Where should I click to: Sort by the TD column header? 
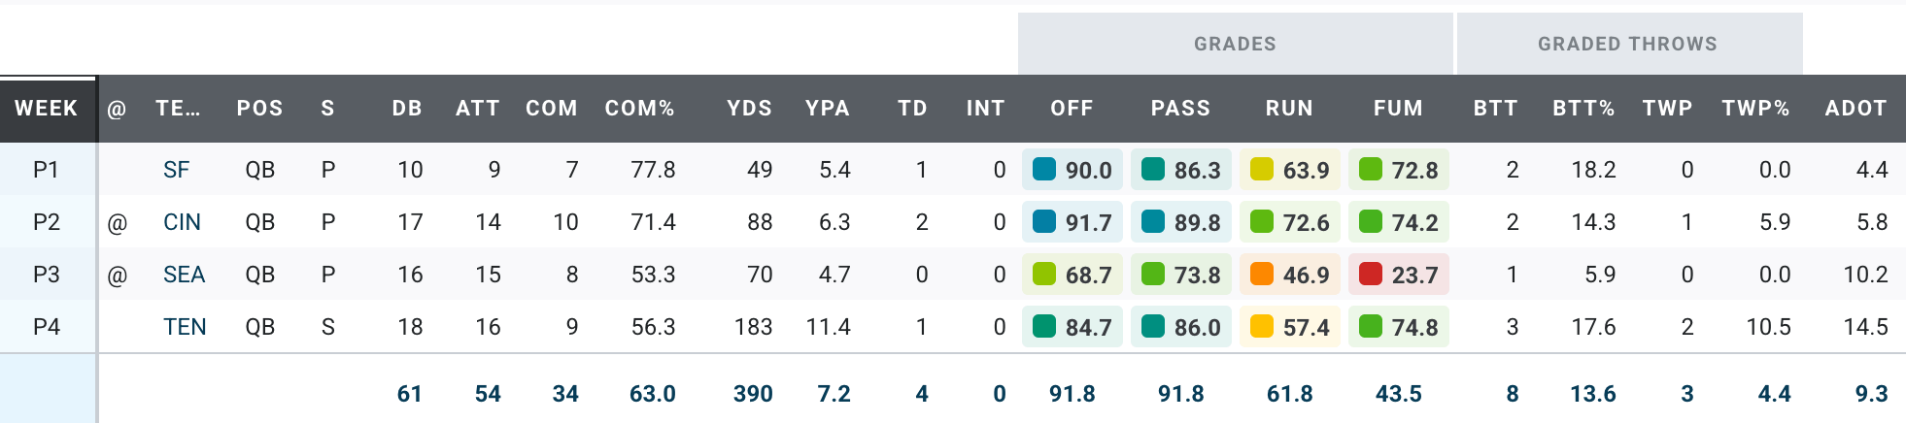[x=912, y=109]
